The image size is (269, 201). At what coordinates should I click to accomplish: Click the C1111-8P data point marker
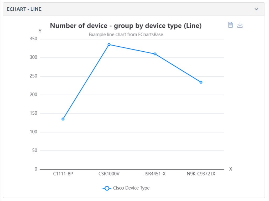point(63,119)
